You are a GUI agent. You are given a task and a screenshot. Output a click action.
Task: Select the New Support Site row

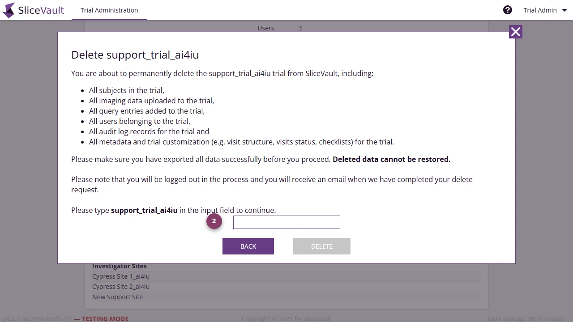point(286,297)
